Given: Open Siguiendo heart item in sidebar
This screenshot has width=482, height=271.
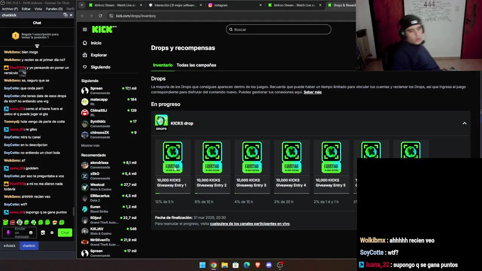Looking at the screenshot, I should click(x=96, y=67).
